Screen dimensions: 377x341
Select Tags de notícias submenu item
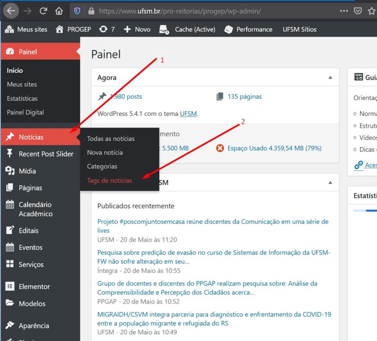[109, 180]
